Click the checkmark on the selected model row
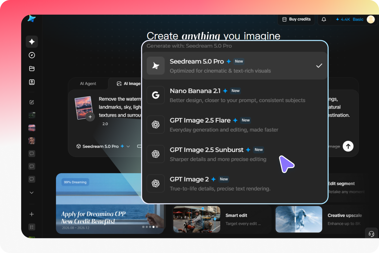Image resolution: width=379 pixels, height=253 pixels. coord(319,66)
